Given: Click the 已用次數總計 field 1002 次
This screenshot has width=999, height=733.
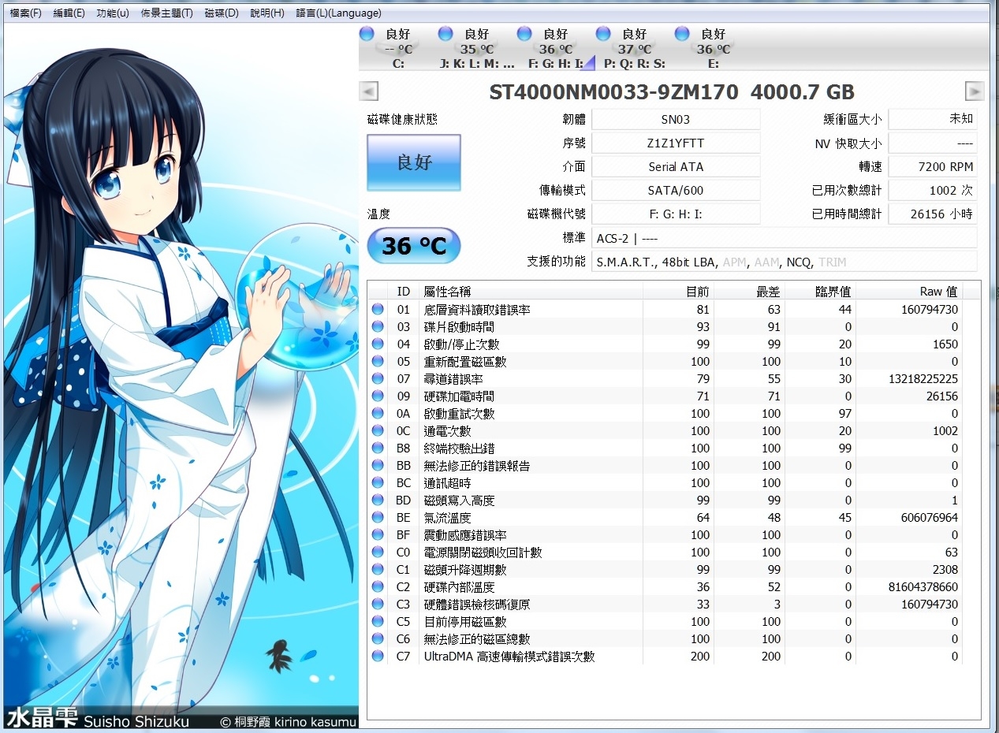Looking at the screenshot, I should [933, 191].
